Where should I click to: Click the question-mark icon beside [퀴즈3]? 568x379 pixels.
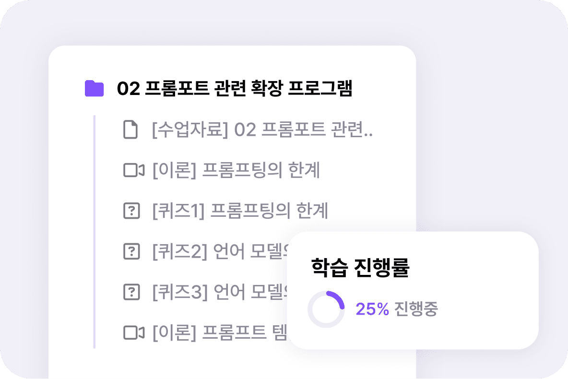click(131, 292)
